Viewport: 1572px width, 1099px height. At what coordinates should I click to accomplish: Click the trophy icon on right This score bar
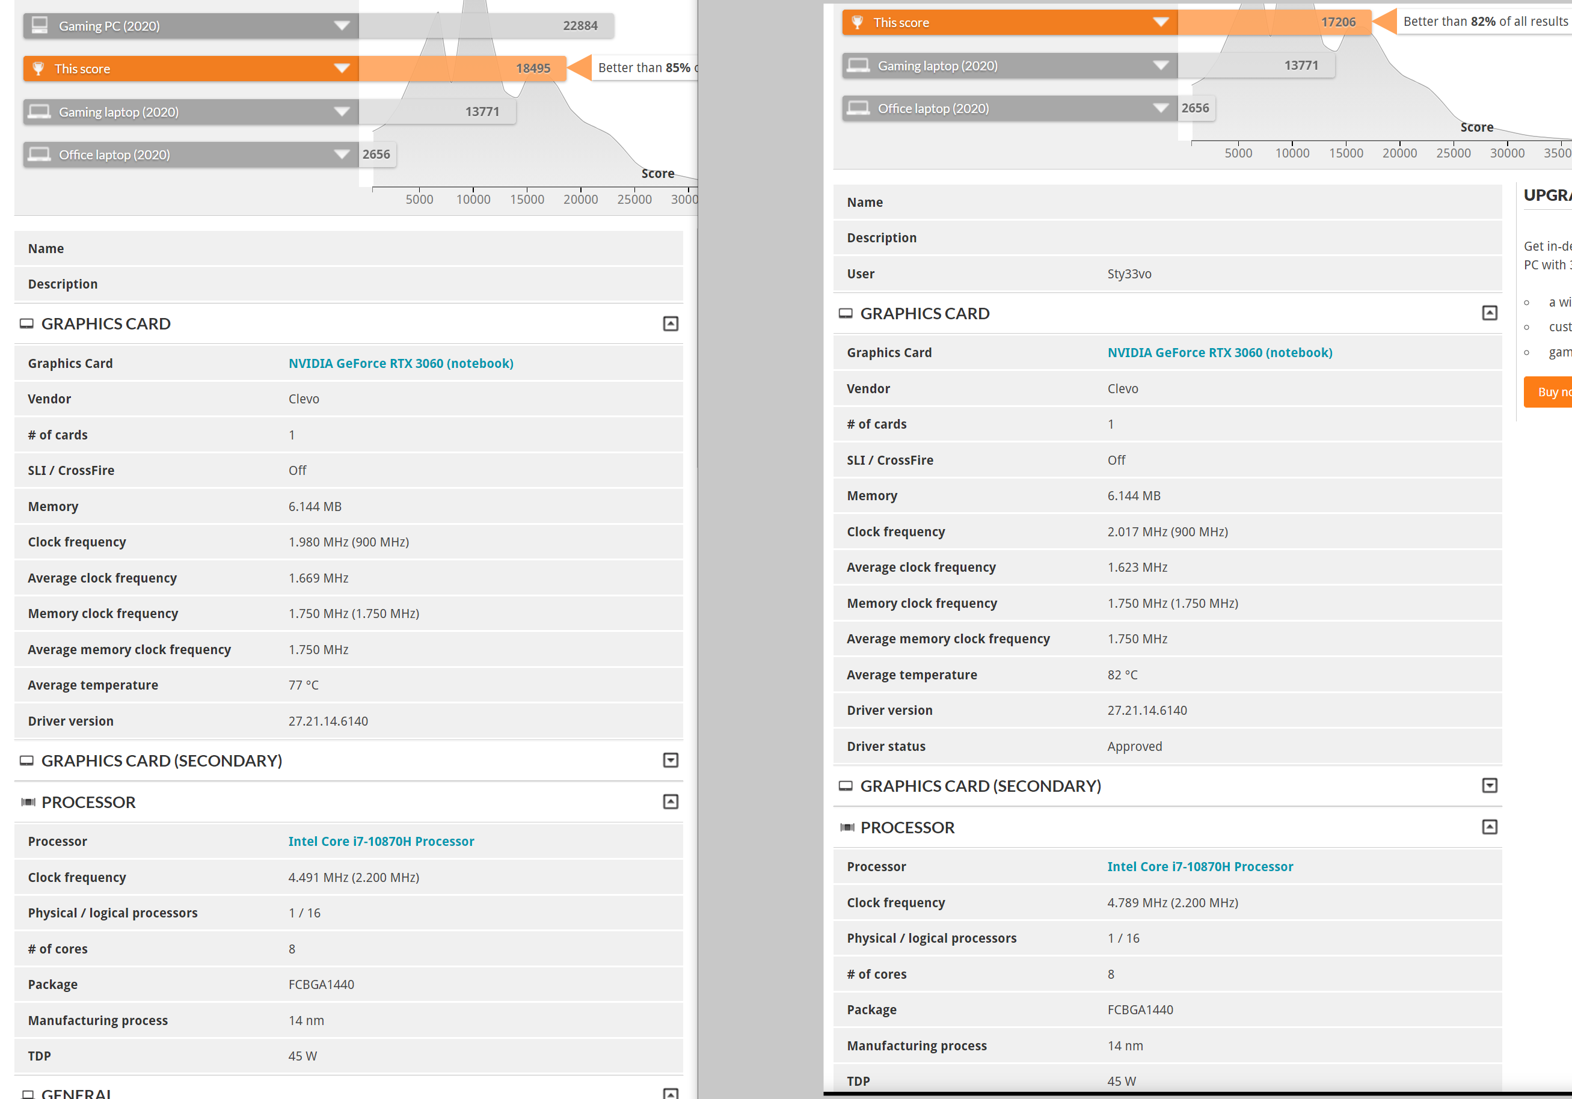click(x=857, y=23)
